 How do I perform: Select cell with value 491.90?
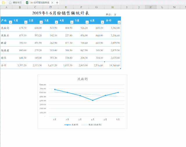pos(35,43)
